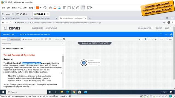Screen dimensions: 175x98
Task: Open the Windows Start menu
Action: pyautogui.click(x=3, y=92)
